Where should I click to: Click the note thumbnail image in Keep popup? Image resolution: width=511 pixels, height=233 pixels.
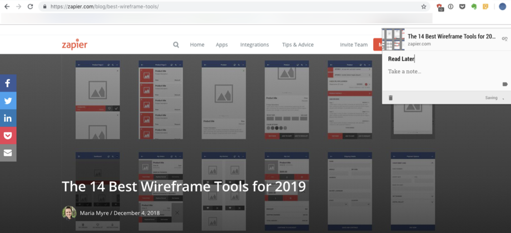point(393,39)
